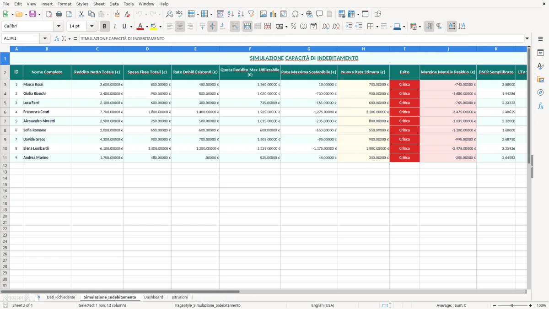The width and height of the screenshot is (549, 309).
Task: Apply yellow Background Color swatch
Action: tap(154, 27)
